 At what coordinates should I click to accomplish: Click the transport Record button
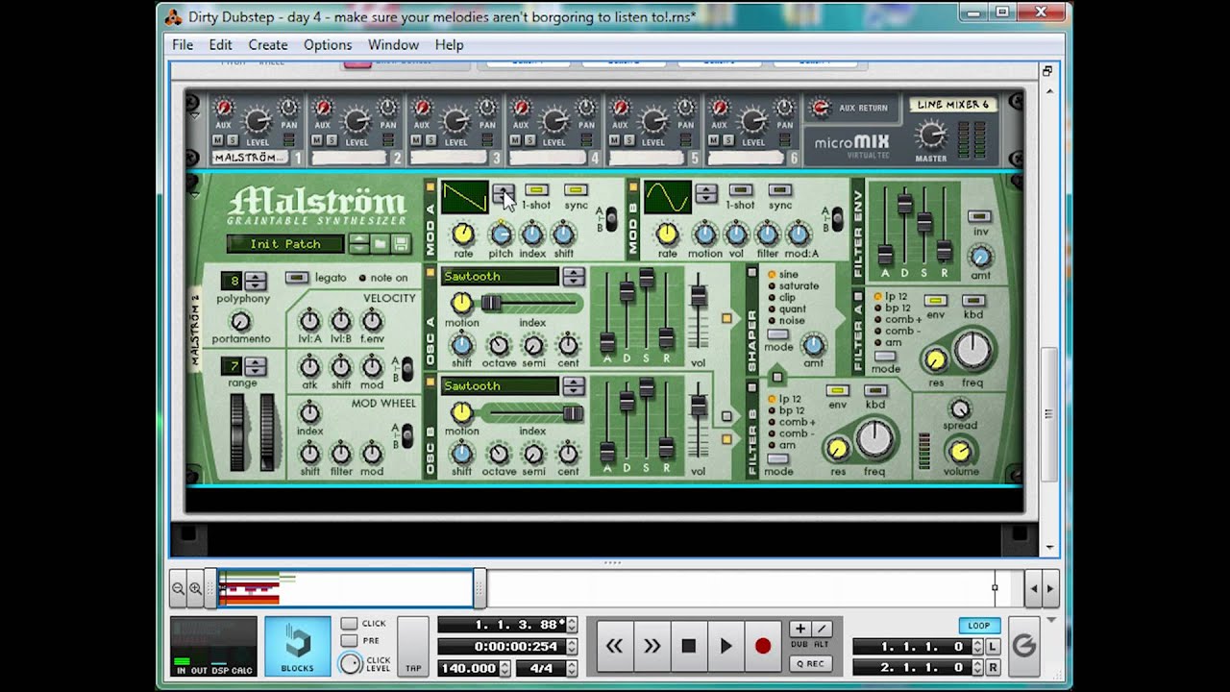762,646
